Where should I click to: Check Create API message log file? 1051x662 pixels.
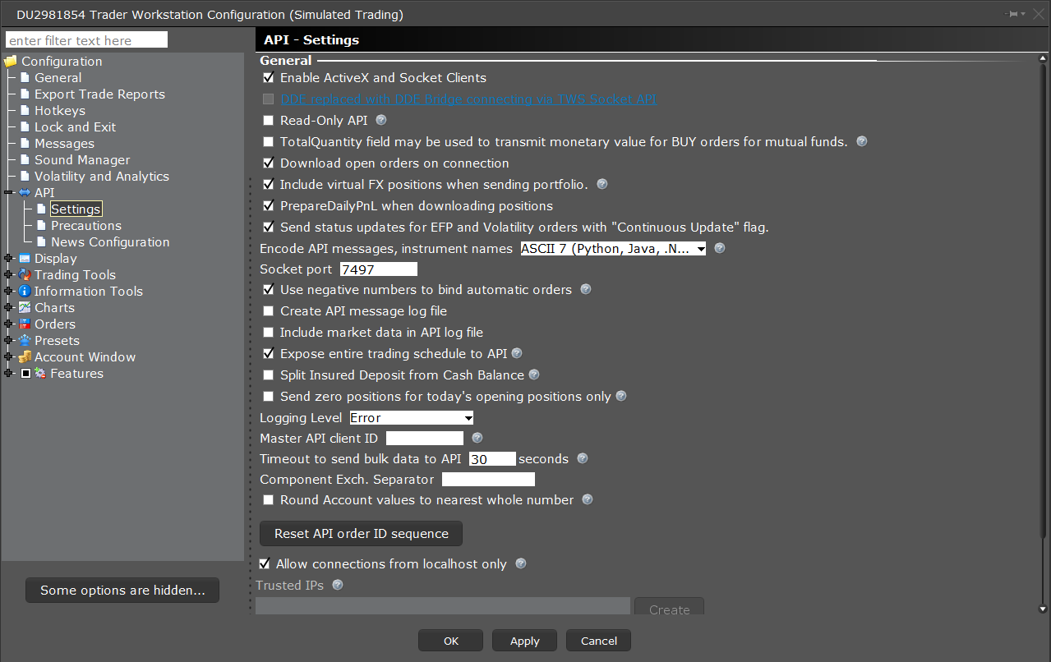click(268, 311)
